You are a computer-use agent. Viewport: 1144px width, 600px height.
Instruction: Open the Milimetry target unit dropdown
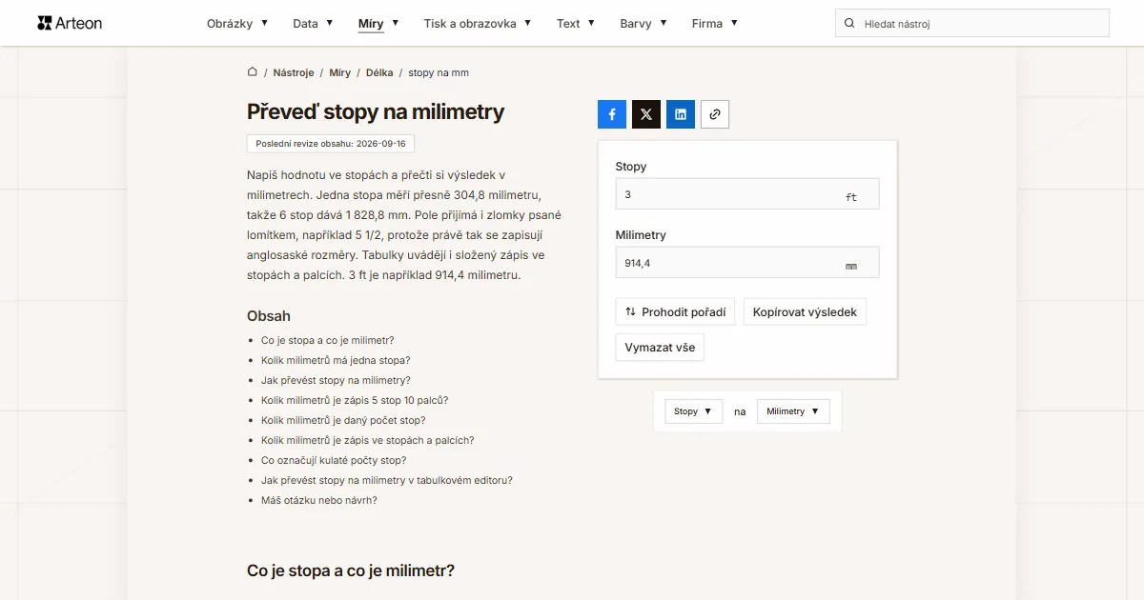pos(793,411)
